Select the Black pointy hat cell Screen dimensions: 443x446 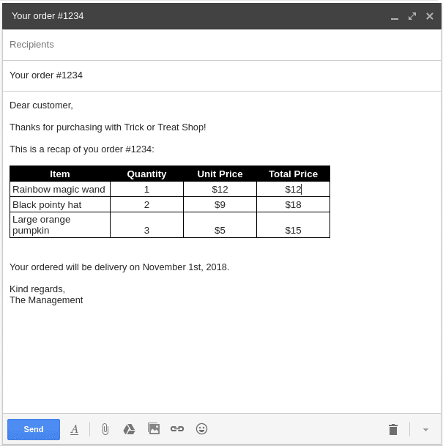(x=59, y=204)
